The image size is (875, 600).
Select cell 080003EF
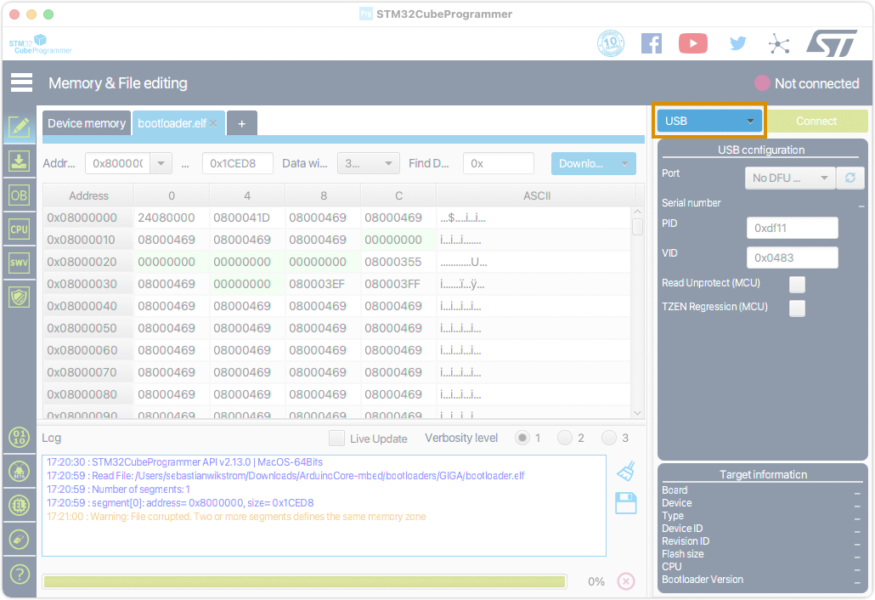[323, 284]
